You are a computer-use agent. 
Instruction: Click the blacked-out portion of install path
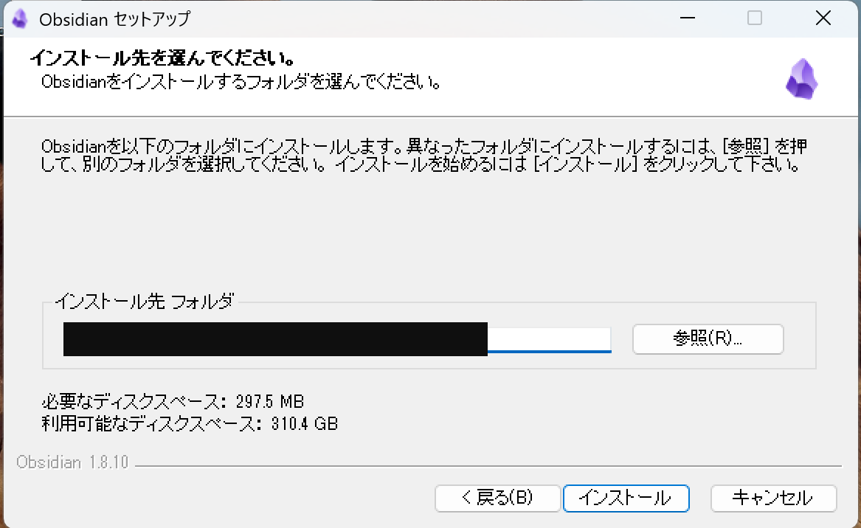tap(276, 338)
